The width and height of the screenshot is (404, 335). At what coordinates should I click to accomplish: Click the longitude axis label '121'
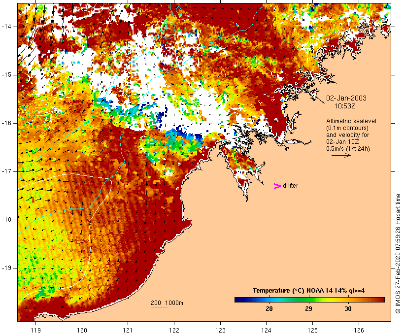click(x=128, y=330)
